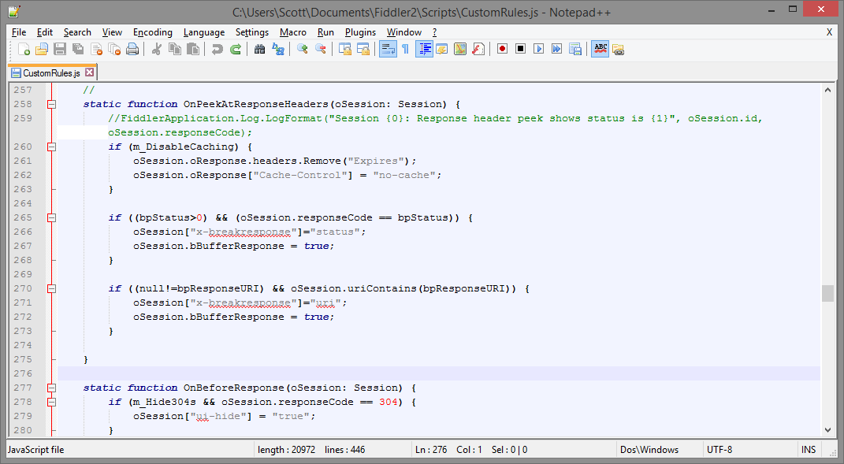Select the CustomRules.js tab

[51, 72]
